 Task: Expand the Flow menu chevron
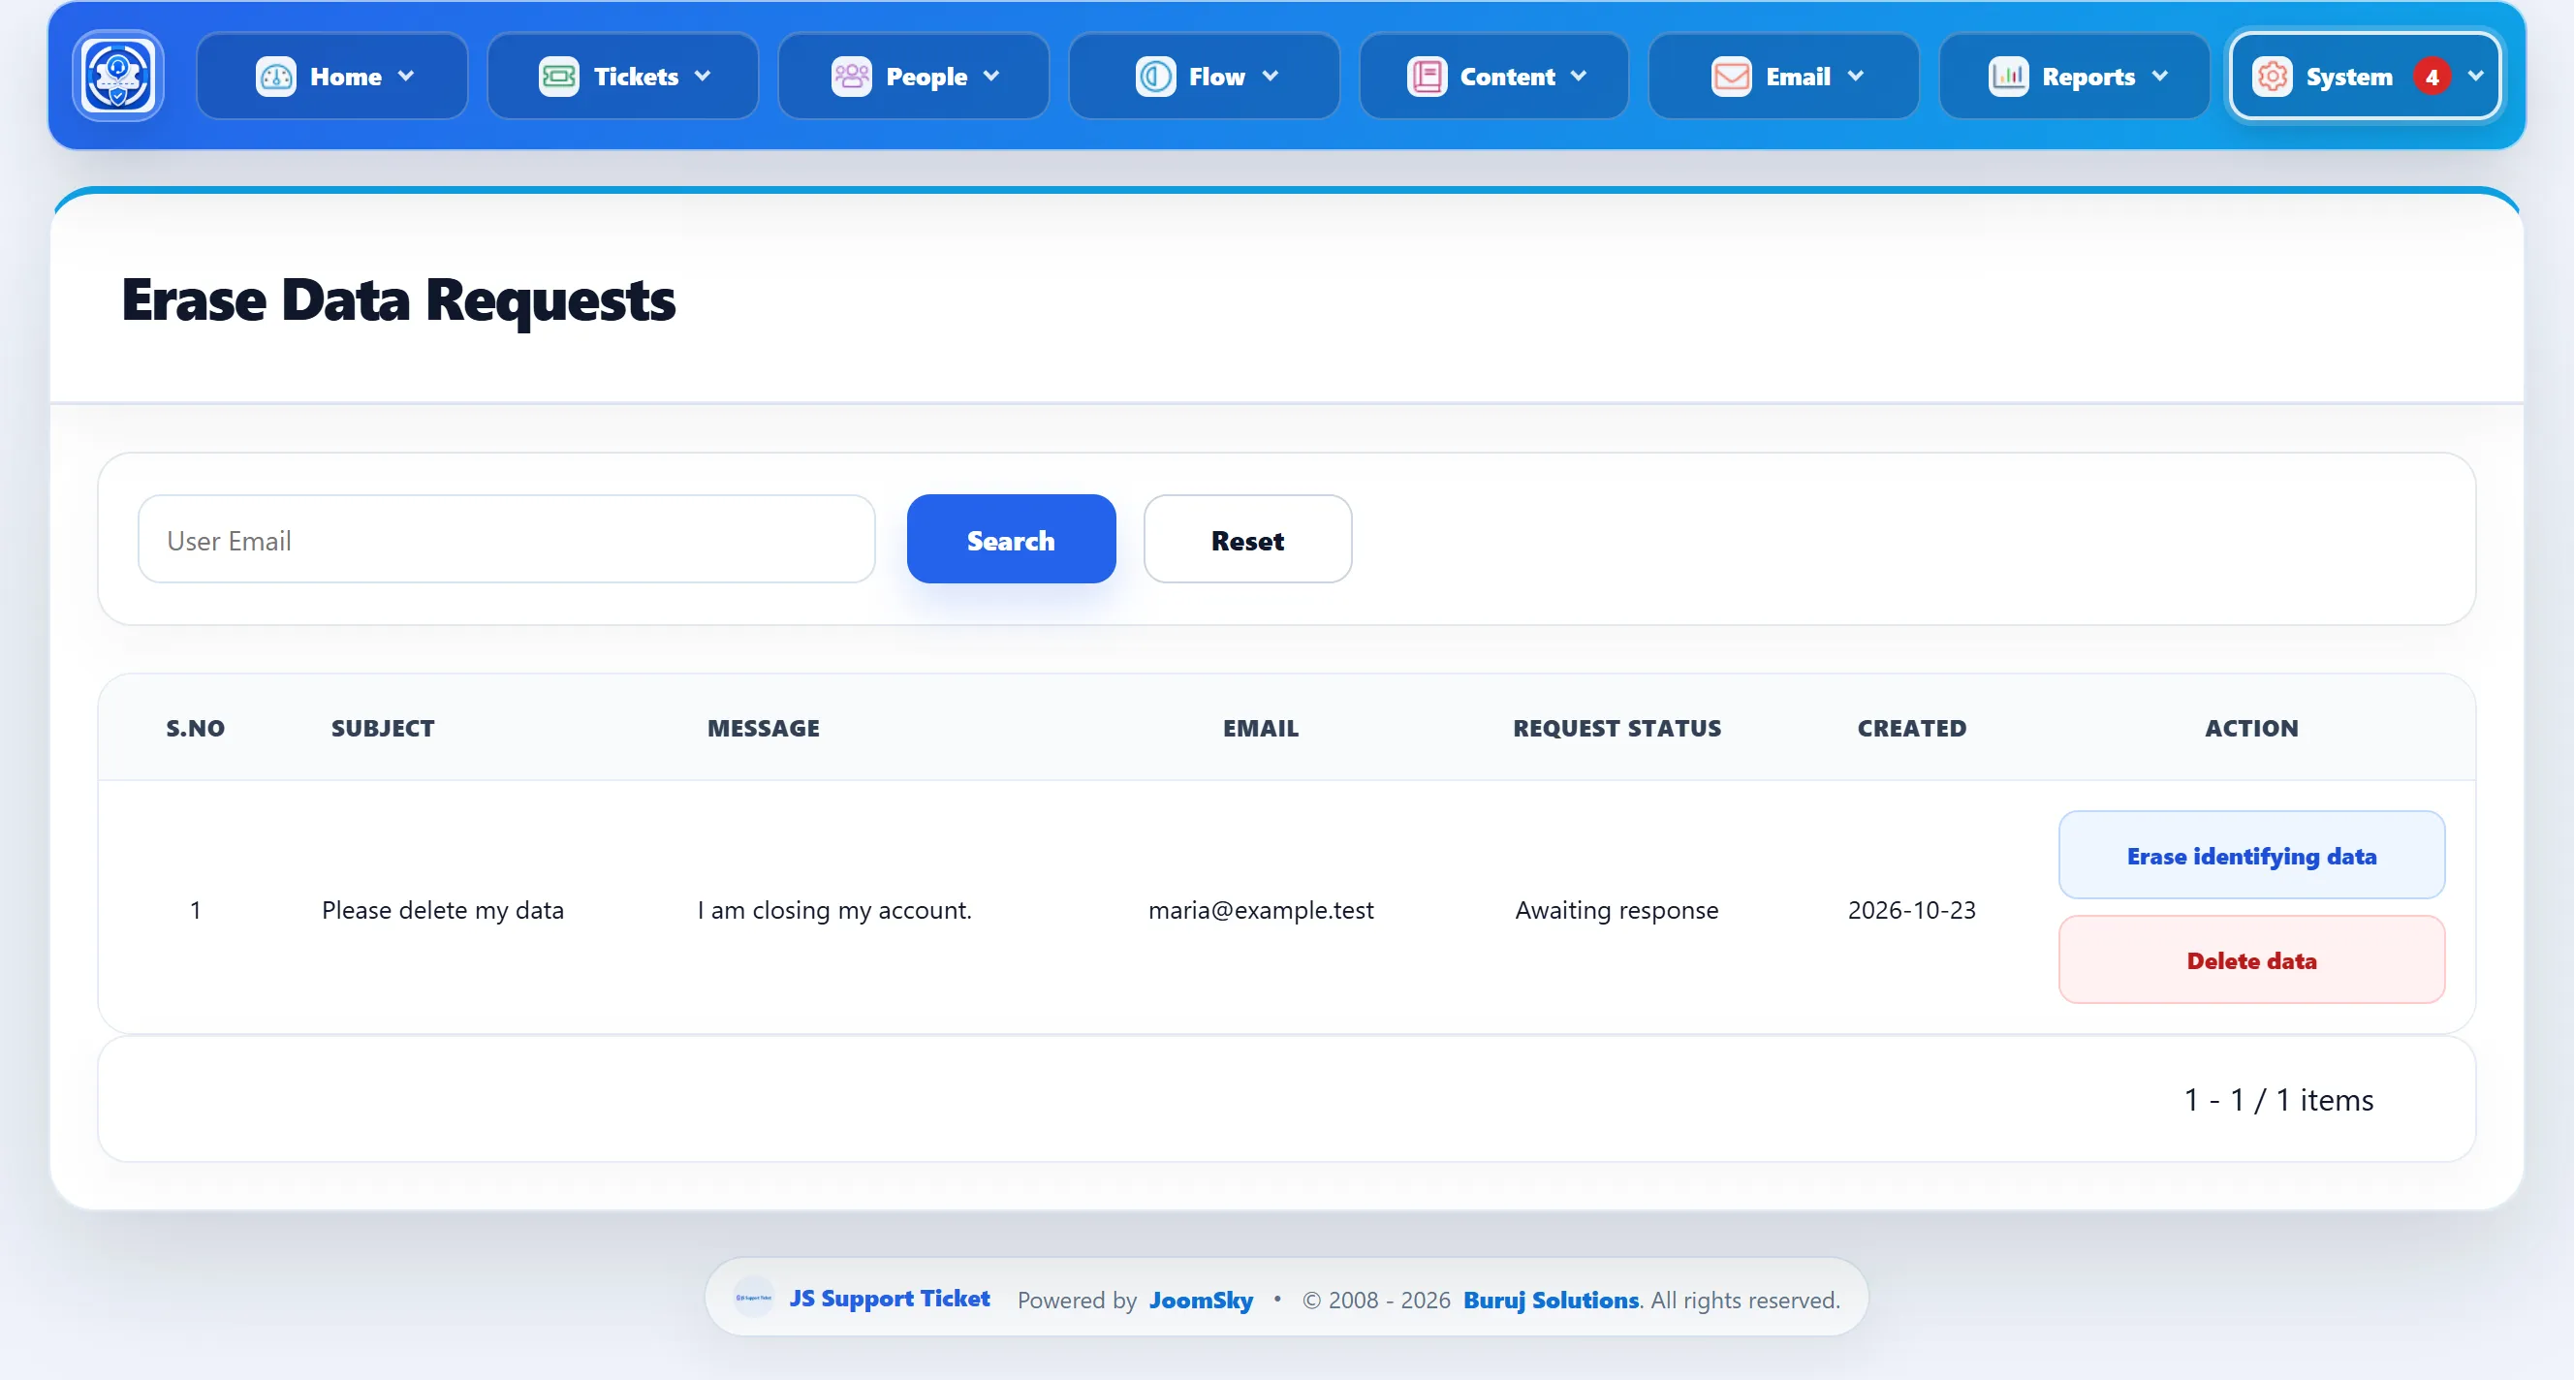click(x=1270, y=76)
